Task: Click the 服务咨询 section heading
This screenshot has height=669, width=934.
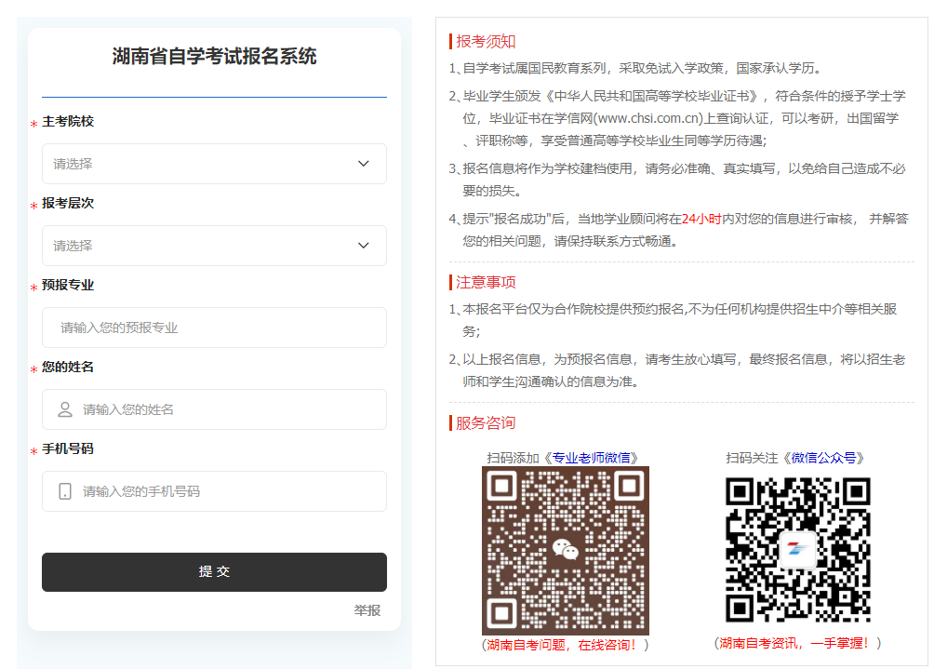Action: [x=486, y=423]
